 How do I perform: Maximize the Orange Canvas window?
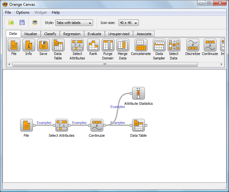[x=209, y=3]
